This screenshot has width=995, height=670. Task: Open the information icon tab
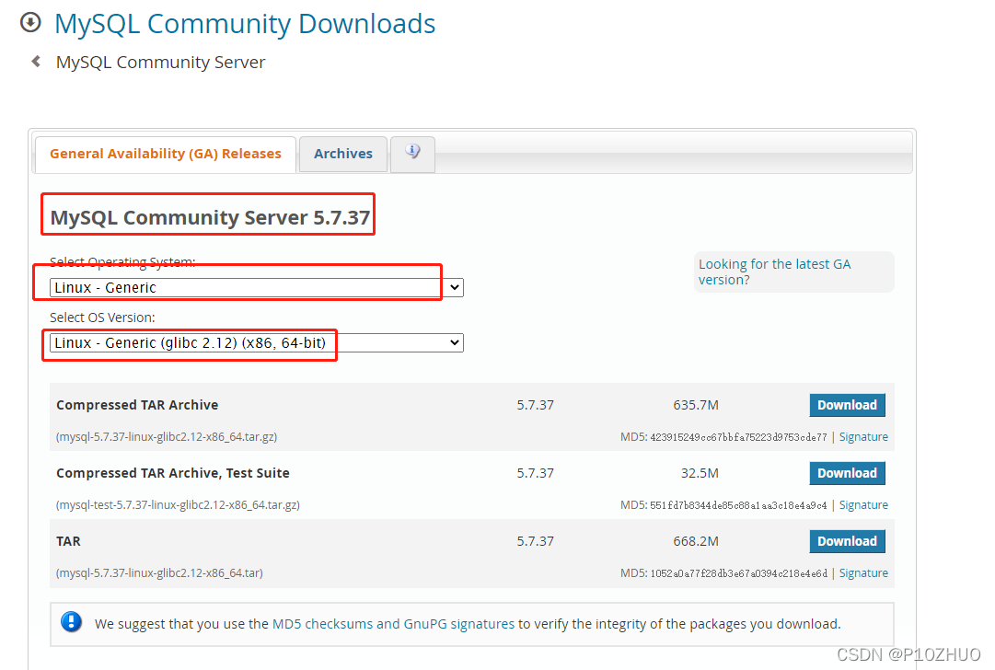pyautogui.click(x=412, y=154)
